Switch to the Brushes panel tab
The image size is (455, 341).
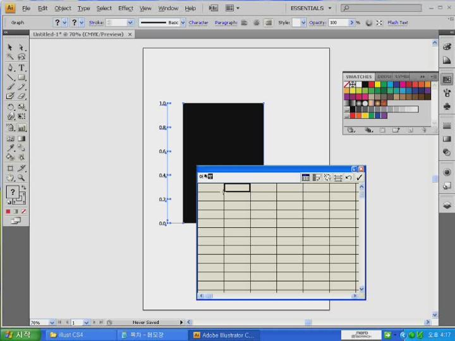[x=384, y=76]
